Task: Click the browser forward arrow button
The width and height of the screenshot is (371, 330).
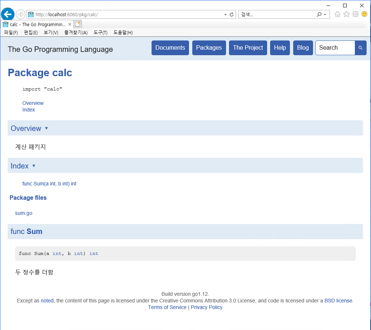Action: click(x=21, y=14)
